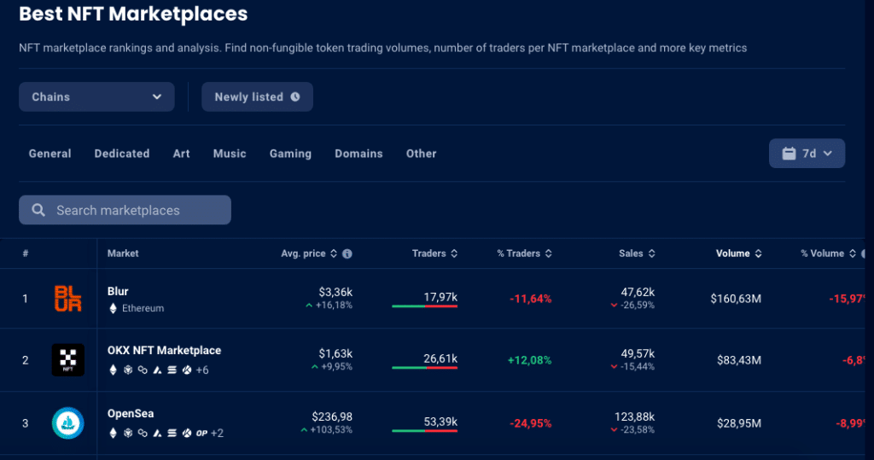The width and height of the screenshot is (874, 460).
Task: Click the Ethereum icon in OpenSea row
Action: click(114, 433)
